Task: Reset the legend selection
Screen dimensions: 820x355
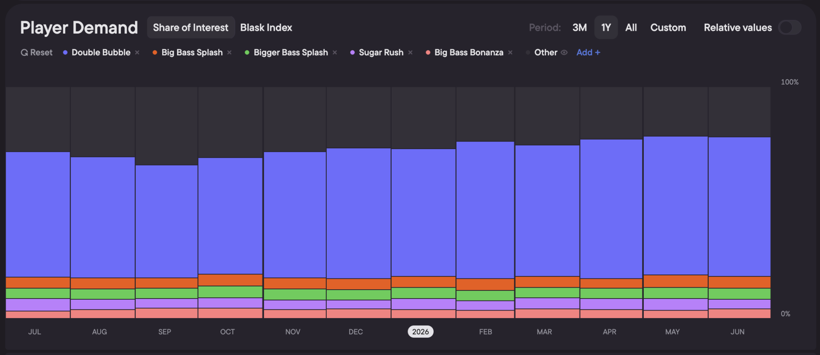Action: tap(36, 52)
